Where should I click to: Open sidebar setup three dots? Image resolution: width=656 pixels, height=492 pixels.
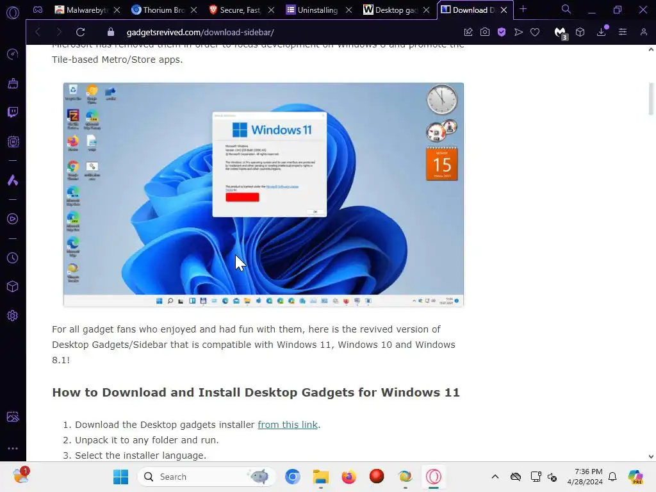tap(13, 448)
